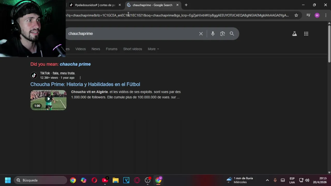Screen dimensions: 331x186
Task: Open the V app icon on the taskbar
Action: 126,180
